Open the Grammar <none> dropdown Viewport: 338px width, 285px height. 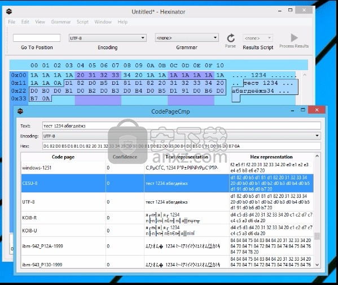187,38
